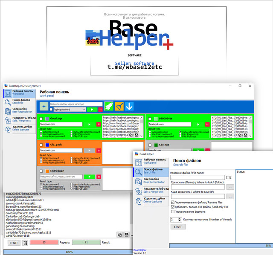Viewport: 273px width, 255px height.
Task: Click red pause button in 9800064ts panel
Action: [x=207, y=124]
